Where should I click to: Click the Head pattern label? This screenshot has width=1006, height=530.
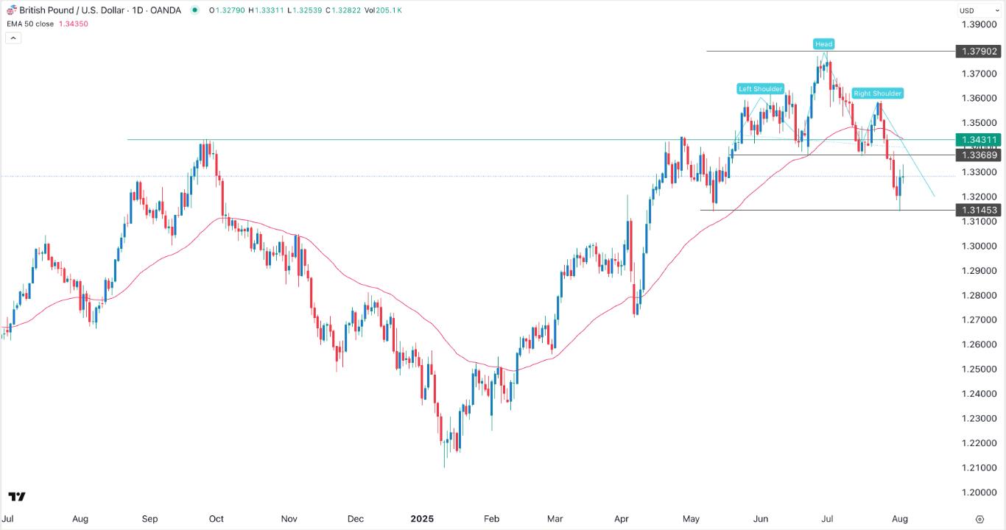(x=823, y=43)
